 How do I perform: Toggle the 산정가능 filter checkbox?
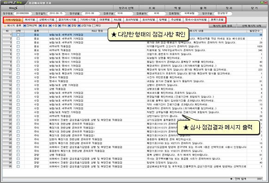point(79,26)
